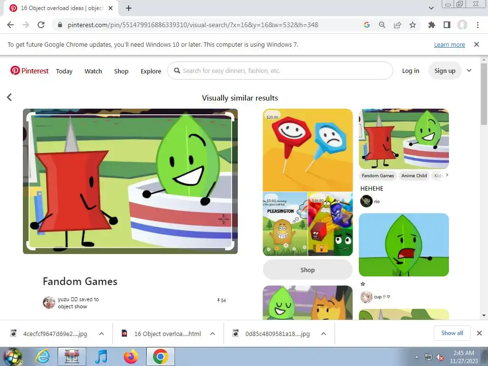Image resolution: width=488 pixels, height=366 pixels.
Task: Open the music note app in taskbar
Action: click(x=101, y=356)
